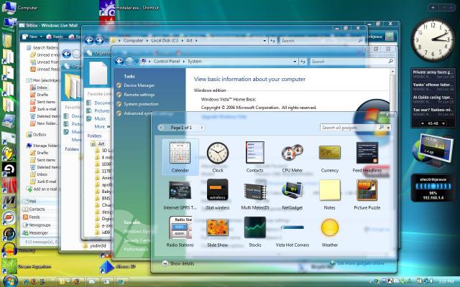Select the Weather gadget
Screen dimensions: 460x287
click(x=329, y=232)
